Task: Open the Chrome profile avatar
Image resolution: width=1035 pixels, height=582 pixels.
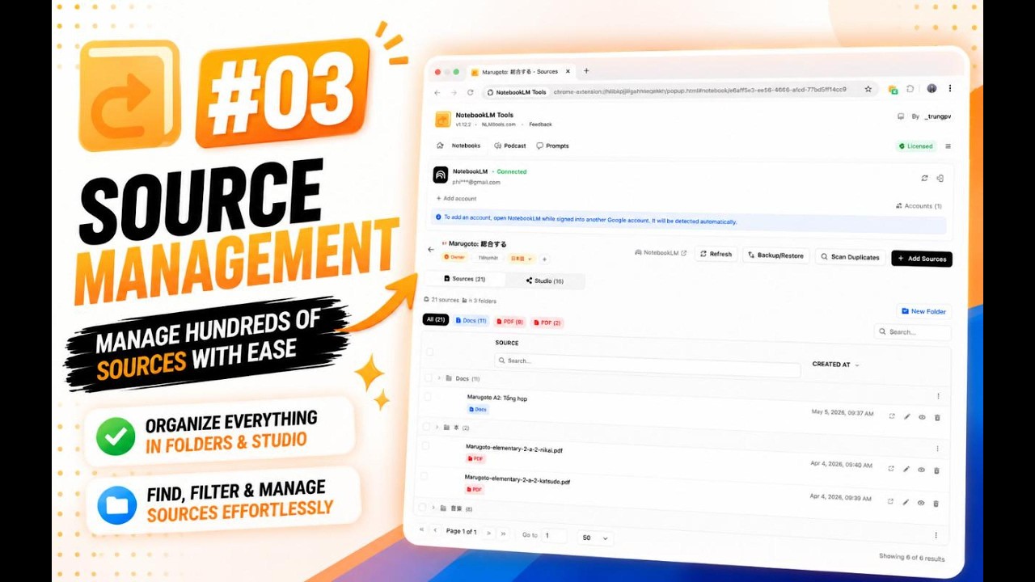Action: (931, 88)
